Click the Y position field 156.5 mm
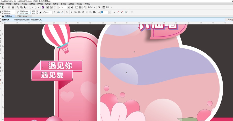 [9, 13]
